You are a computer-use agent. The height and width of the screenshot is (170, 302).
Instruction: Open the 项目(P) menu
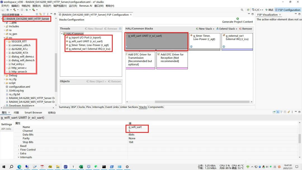point(47,6)
